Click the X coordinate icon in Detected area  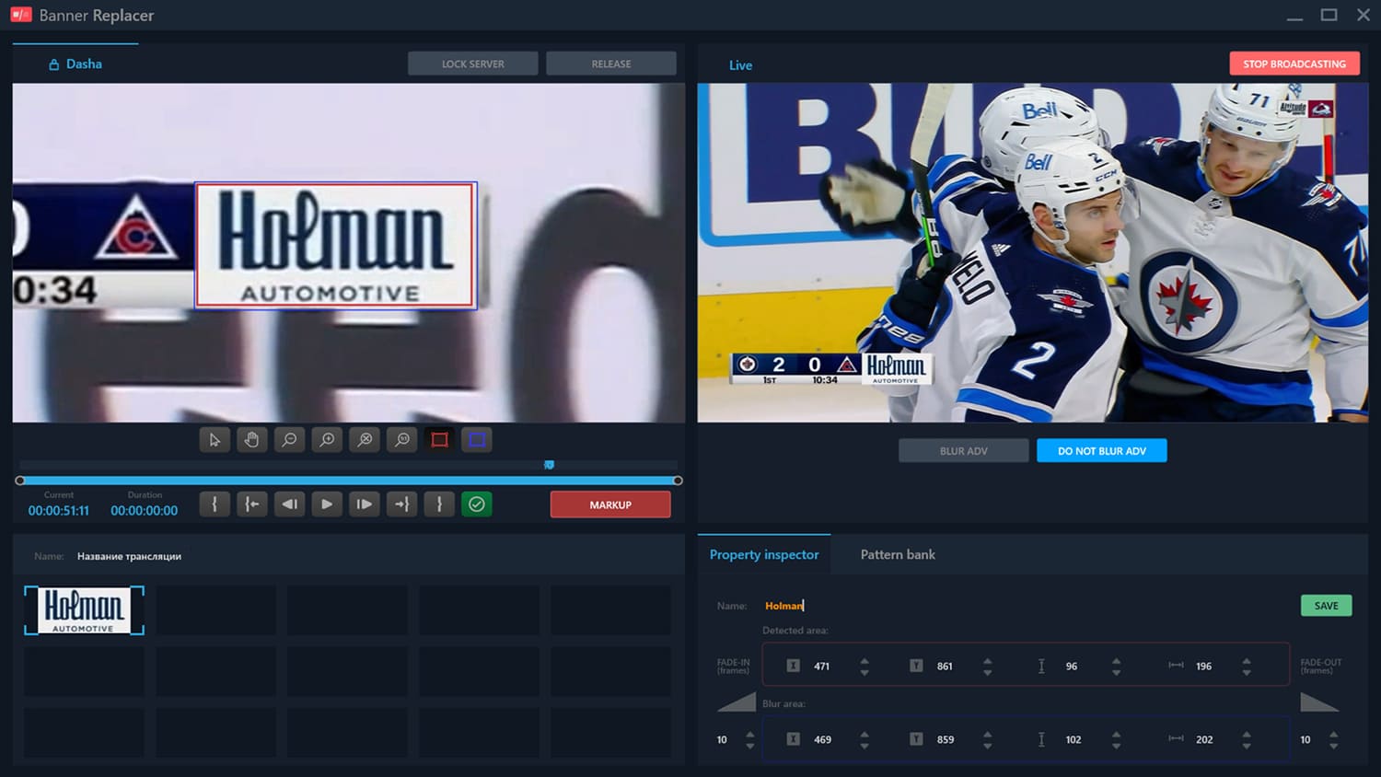click(793, 666)
